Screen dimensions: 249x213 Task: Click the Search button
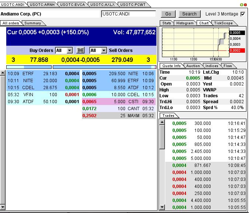[189, 14]
